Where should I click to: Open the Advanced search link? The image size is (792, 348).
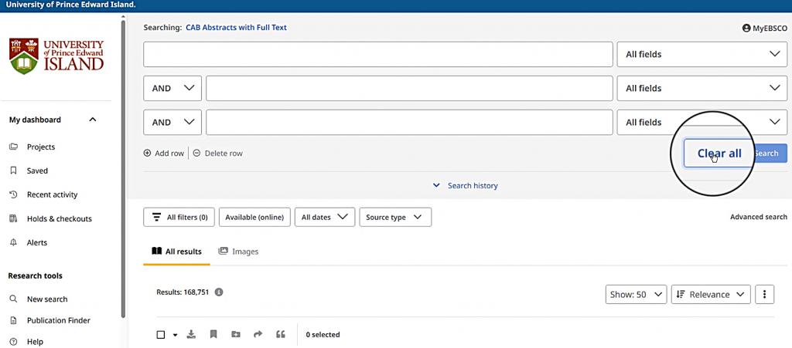(758, 217)
